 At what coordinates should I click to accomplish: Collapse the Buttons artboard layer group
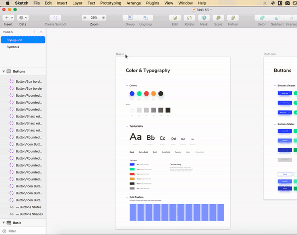point(3,71)
